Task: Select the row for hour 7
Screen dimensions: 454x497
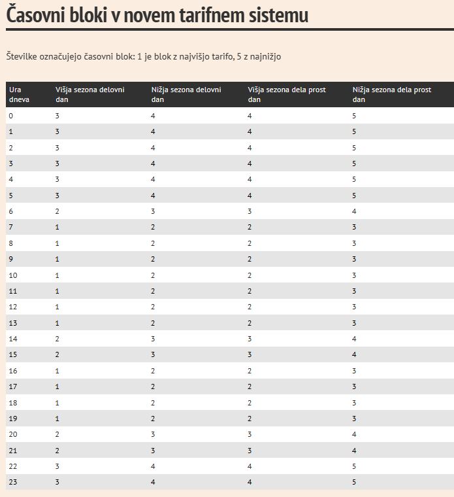Action: (230, 228)
